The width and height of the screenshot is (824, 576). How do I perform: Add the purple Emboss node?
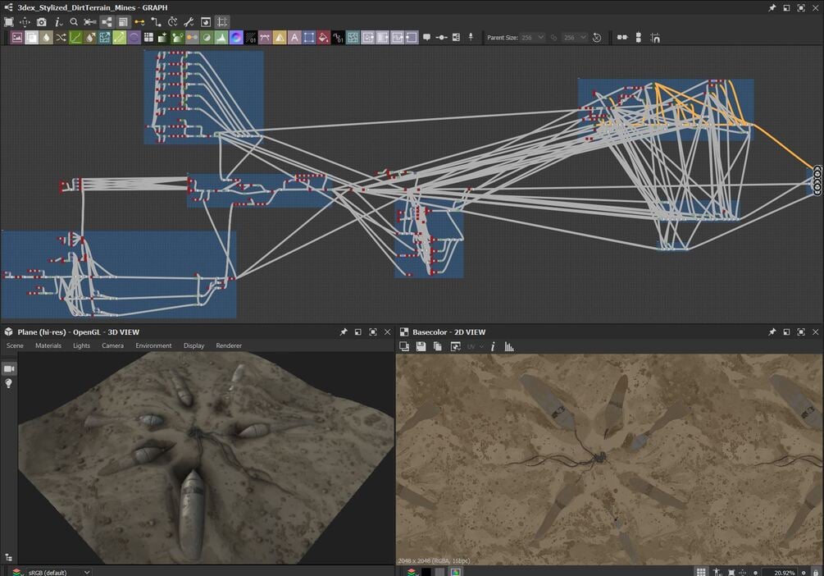point(134,38)
